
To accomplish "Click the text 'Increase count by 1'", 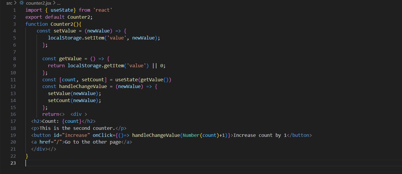I will [x=260, y=135].
